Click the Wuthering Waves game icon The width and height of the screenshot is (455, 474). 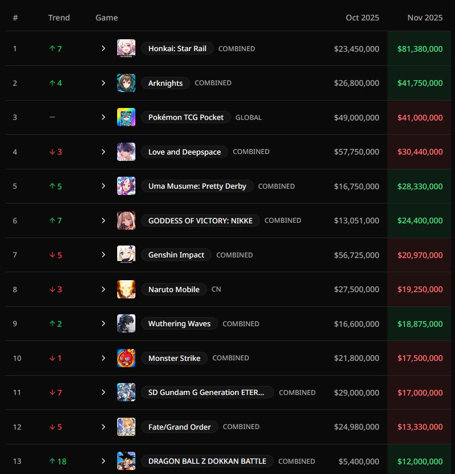pyautogui.click(x=126, y=323)
